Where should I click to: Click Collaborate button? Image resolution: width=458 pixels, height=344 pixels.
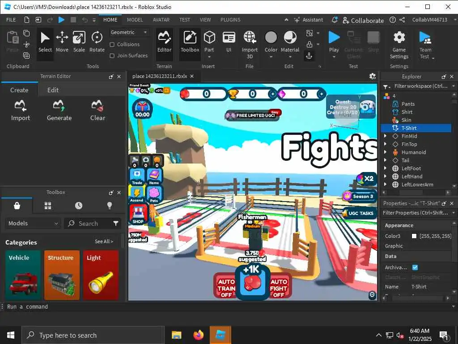click(x=363, y=20)
